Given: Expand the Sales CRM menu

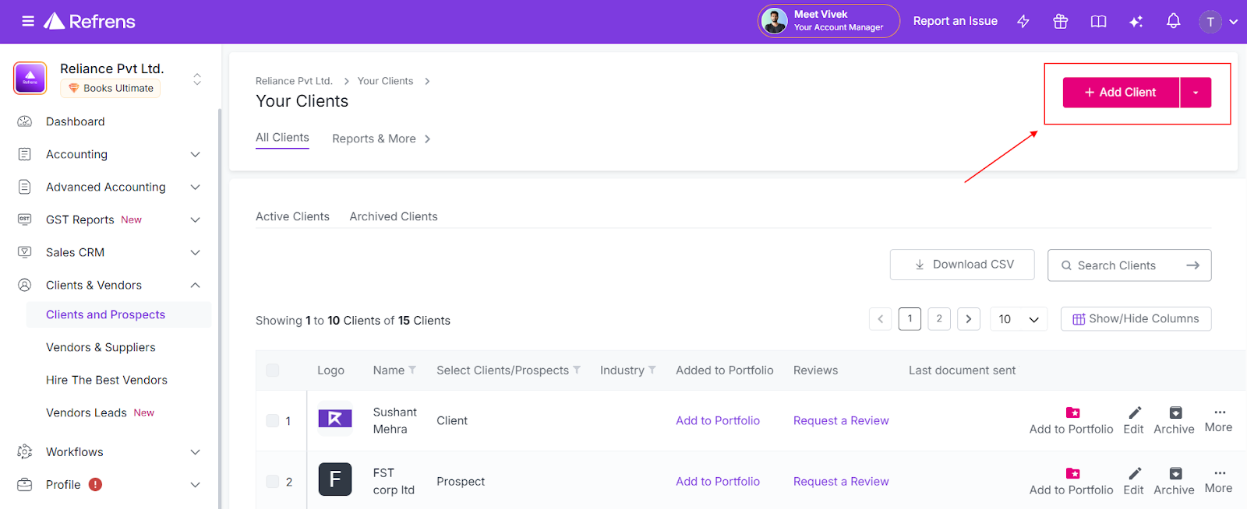Looking at the screenshot, I should 196,252.
